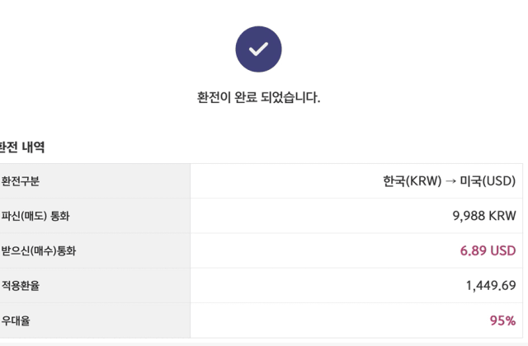Click the 한국(KRW) source currency text
The height and width of the screenshot is (346, 528).
tap(412, 181)
